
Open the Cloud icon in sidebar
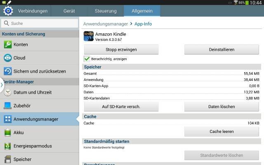coord(8,58)
